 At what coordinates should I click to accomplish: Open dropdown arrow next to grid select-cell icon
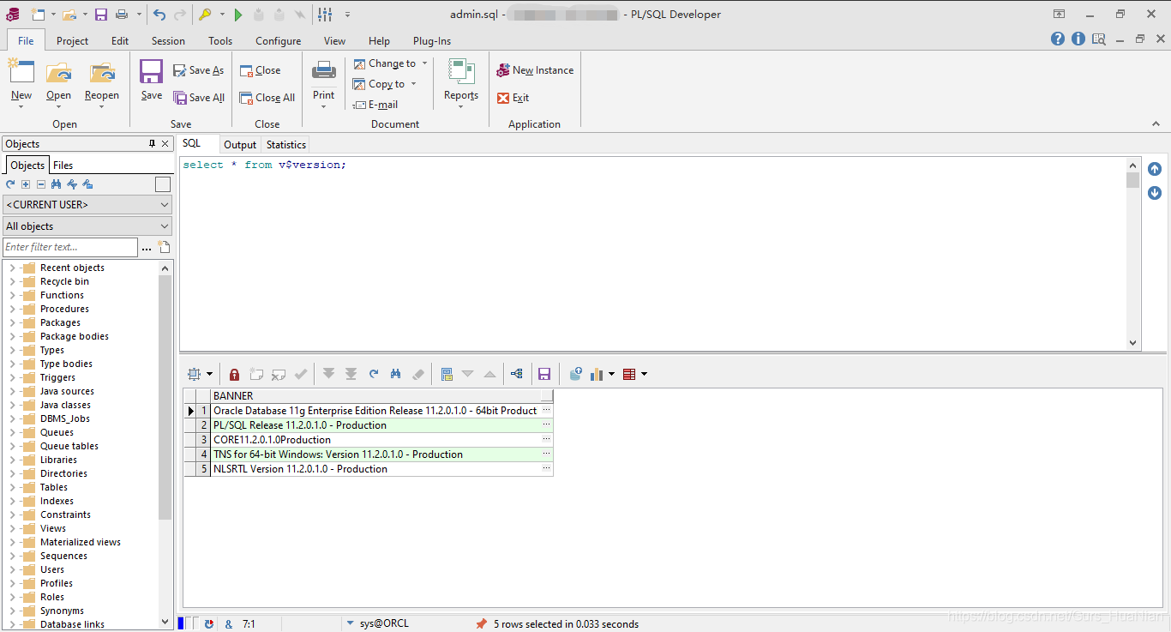point(209,374)
